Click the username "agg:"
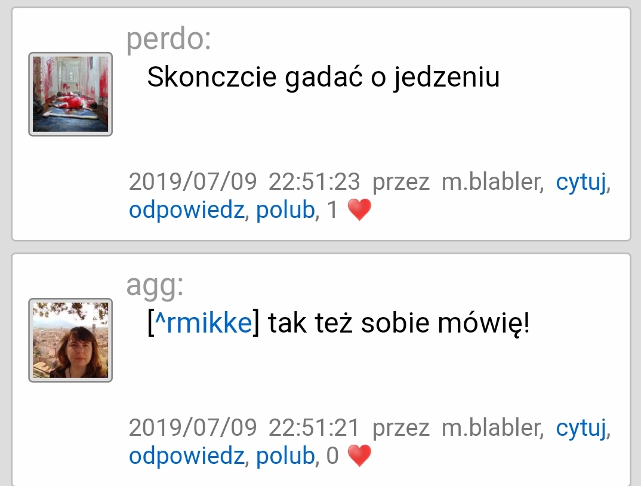Screen dimensions: 641x486 tap(155, 285)
